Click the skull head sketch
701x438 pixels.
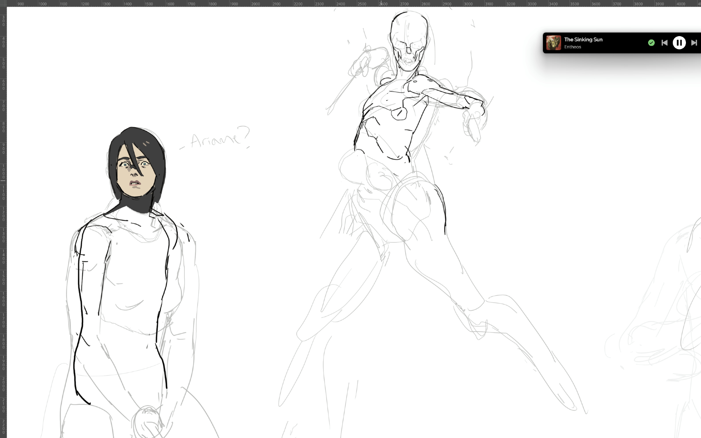[409, 40]
